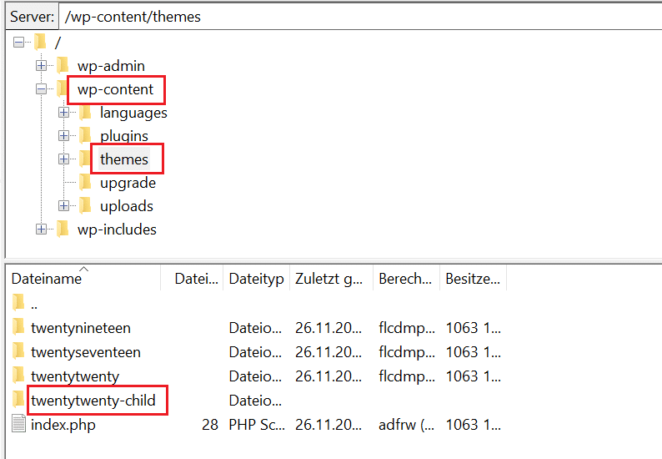The height and width of the screenshot is (459, 662).
Task: Click the upgrade folder icon in tree
Action: coord(86,182)
